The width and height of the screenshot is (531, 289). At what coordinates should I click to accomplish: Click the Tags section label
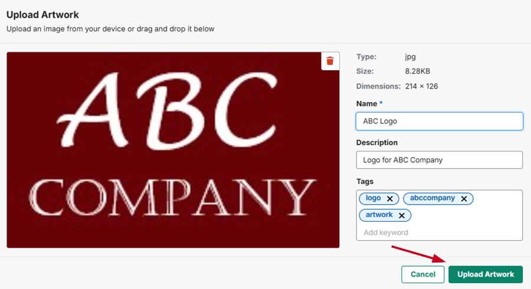365,181
